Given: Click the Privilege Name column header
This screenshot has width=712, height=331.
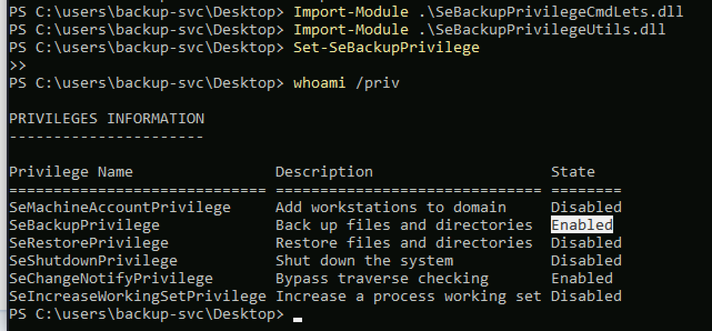Looking at the screenshot, I should pos(71,172).
